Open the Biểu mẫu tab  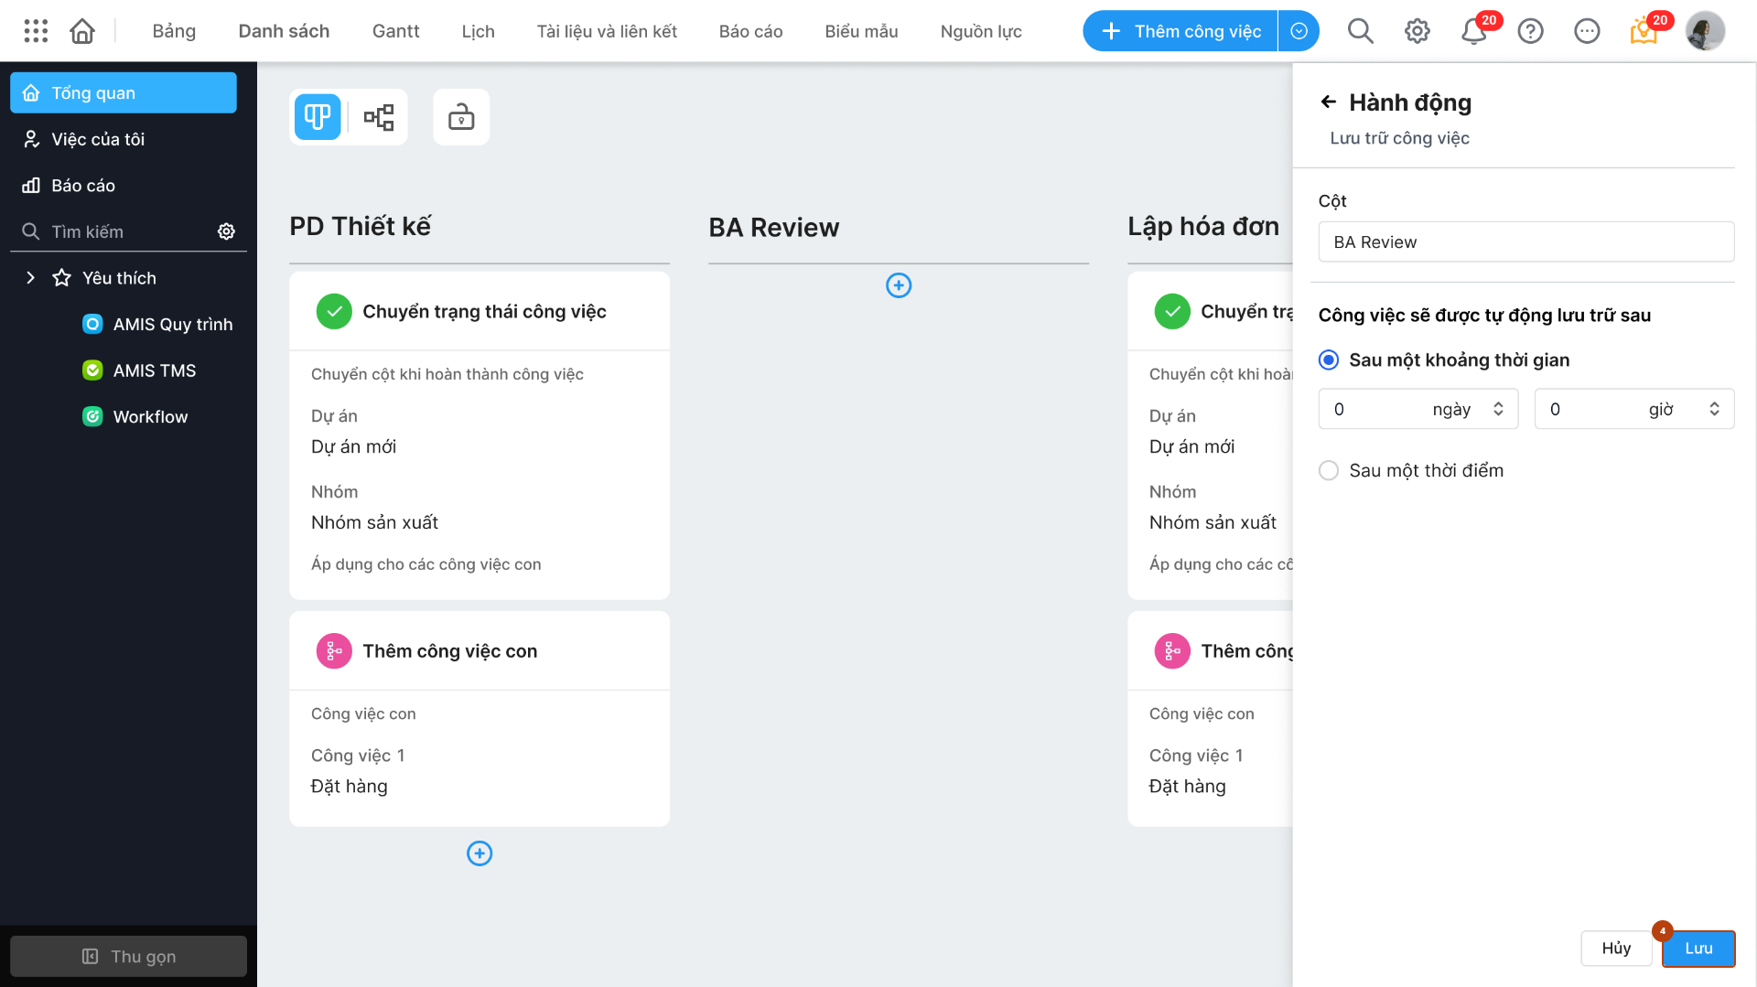pos(861,31)
